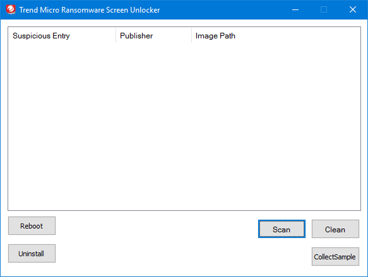The width and height of the screenshot is (368, 277).
Task: Sort by Suspicious Entry column header
Action: [62, 36]
